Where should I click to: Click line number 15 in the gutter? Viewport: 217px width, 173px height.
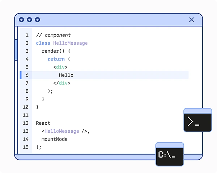click(26, 147)
